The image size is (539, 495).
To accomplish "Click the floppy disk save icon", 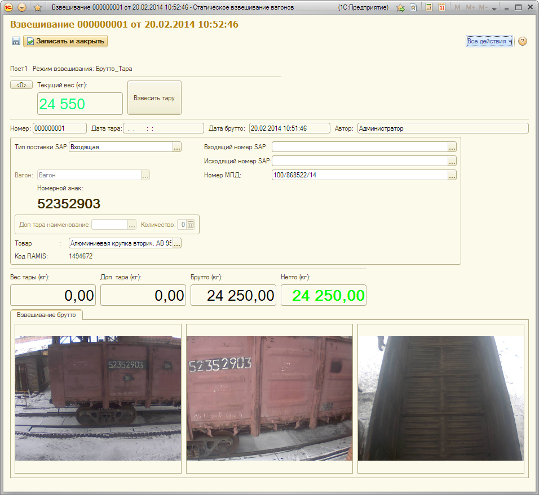I will point(16,41).
